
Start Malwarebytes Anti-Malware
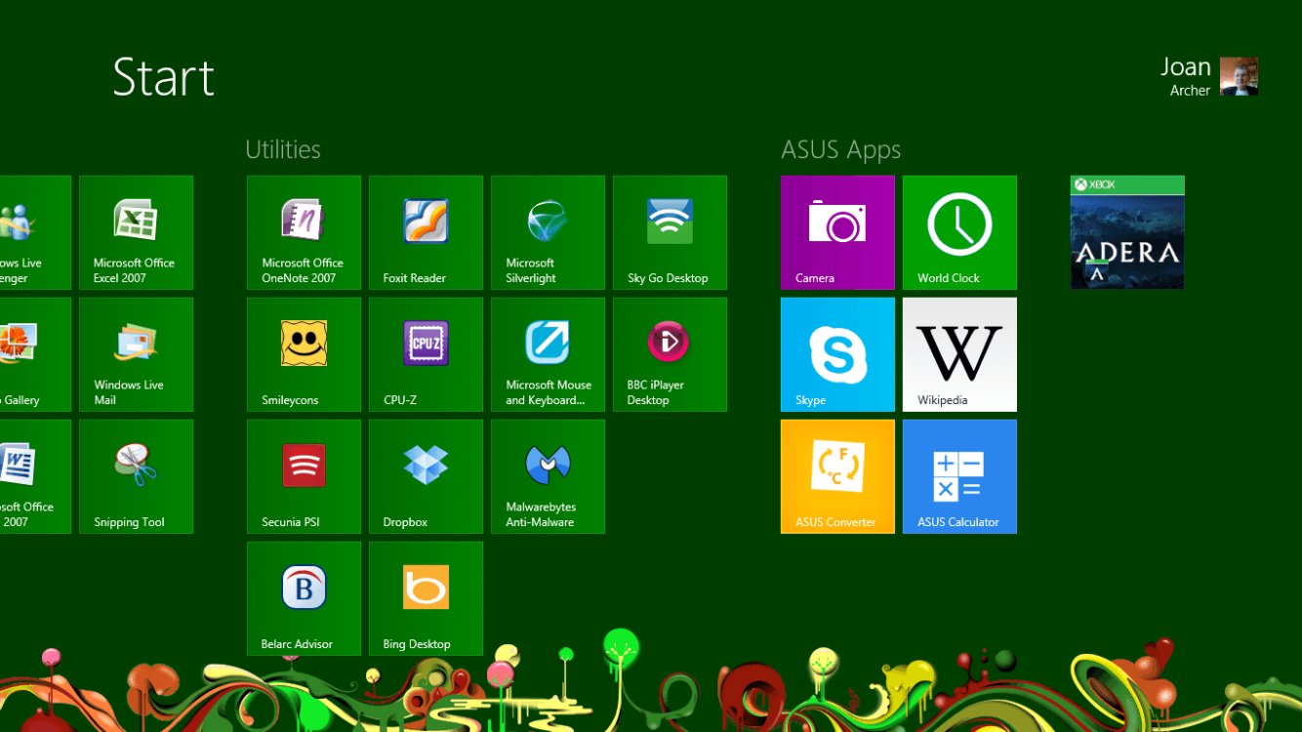[x=548, y=476]
